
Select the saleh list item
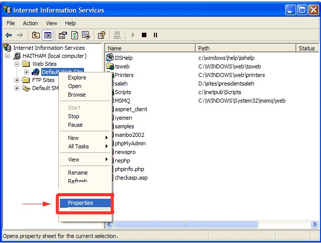[121, 84]
